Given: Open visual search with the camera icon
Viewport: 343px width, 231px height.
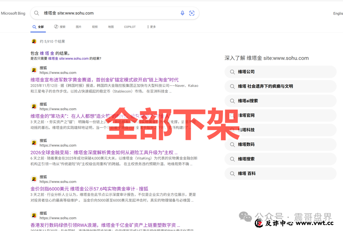Looking at the screenshot, I should [x=192, y=13].
